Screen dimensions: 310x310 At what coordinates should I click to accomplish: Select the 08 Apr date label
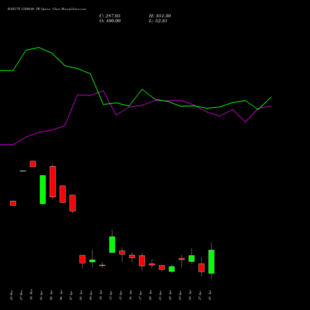coord(81,295)
